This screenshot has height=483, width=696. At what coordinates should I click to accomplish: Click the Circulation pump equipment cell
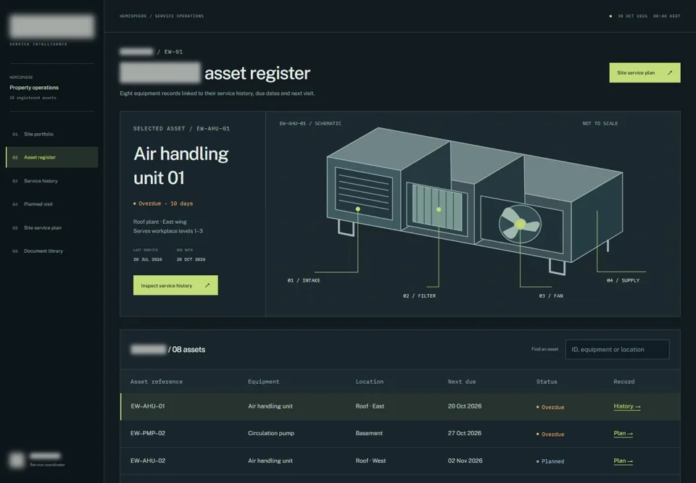click(270, 433)
